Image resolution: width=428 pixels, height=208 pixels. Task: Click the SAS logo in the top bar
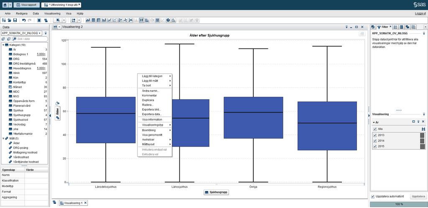point(419,5)
